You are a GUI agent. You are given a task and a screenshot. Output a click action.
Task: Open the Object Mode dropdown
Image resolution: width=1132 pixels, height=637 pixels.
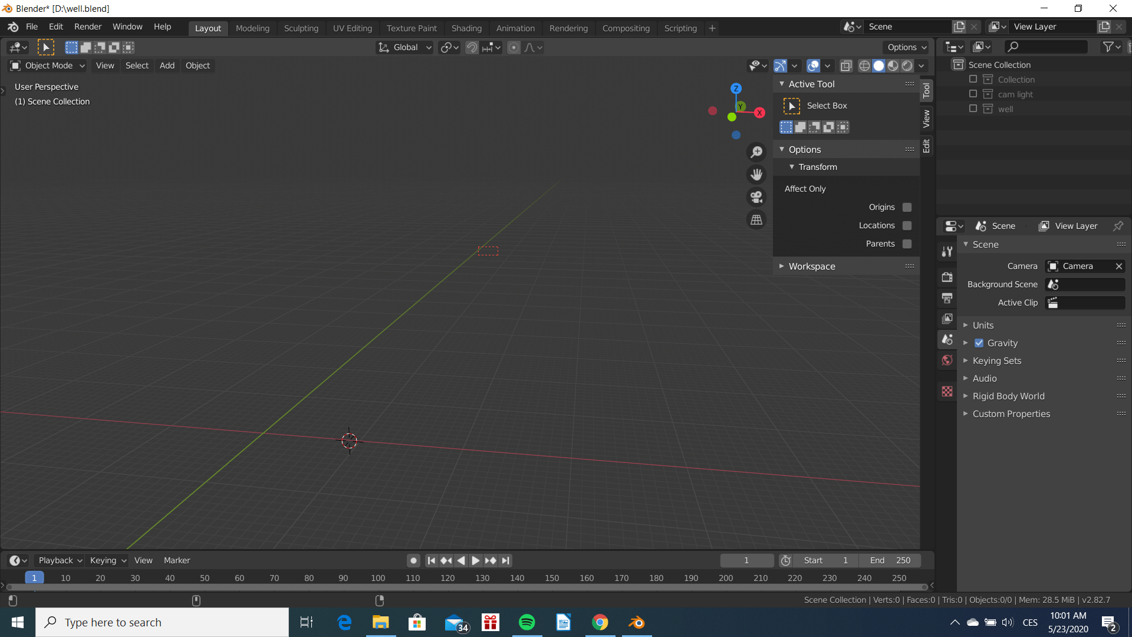click(47, 65)
